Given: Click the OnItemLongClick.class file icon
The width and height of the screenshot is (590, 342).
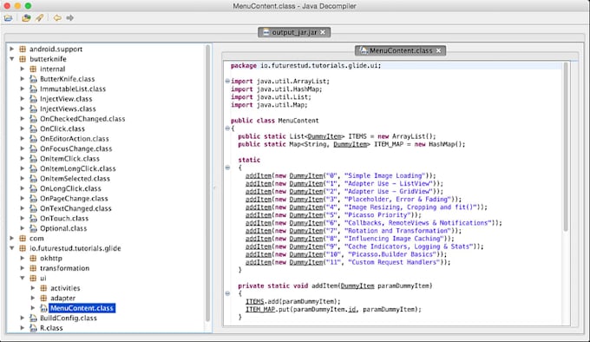Looking at the screenshot, I should click(x=33, y=168).
